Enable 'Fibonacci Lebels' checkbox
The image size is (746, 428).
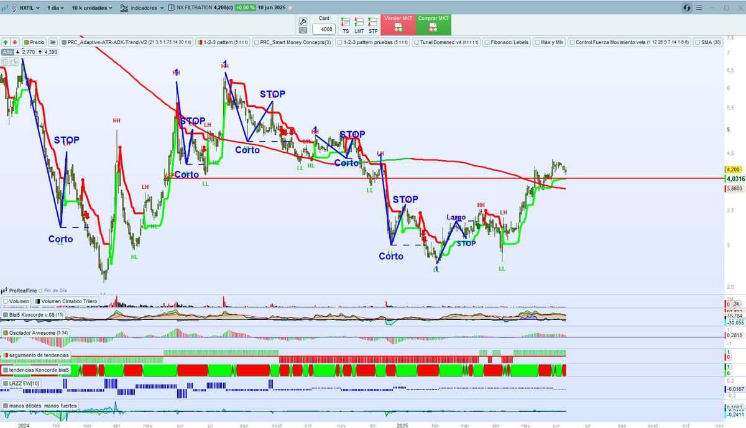[x=486, y=42]
